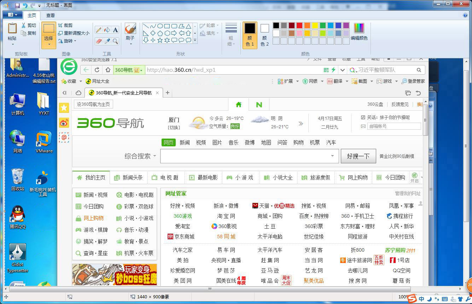Image resolution: width=472 pixels, height=304 pixels.
Task: Pick the Right arrow shape
Action: (x=174, y=33)
